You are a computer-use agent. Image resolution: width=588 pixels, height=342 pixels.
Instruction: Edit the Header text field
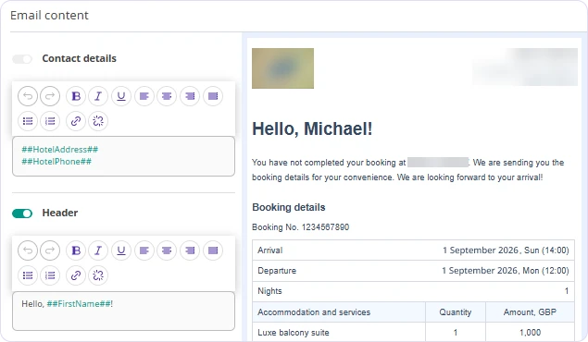point(123,311)
